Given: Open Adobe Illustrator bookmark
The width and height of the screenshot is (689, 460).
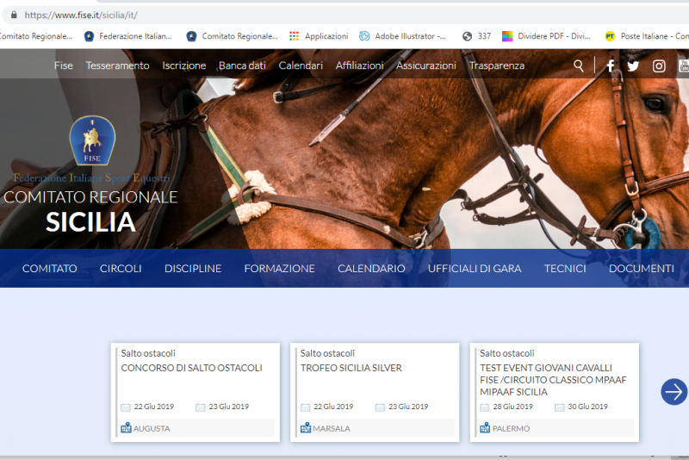Looking at the screenshot, I should coord(402,36).
